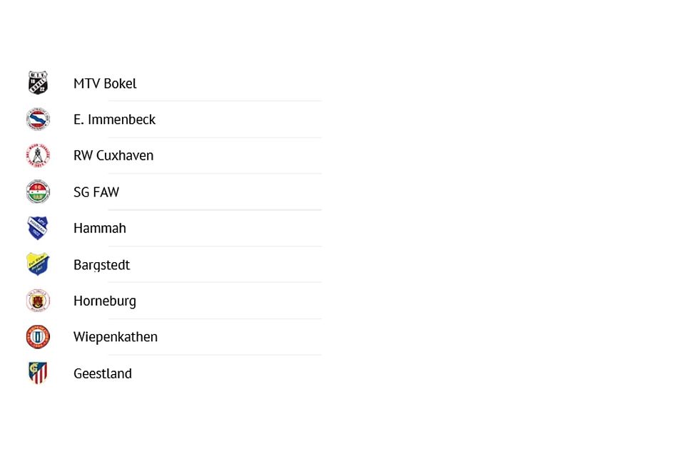Select Wiepenkathen from the team list
Screen dimensions: 685x456
click(116, 337)
